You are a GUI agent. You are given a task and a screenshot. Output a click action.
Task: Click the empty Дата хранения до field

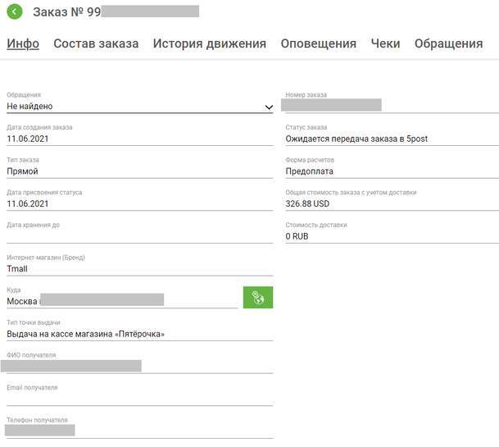click(x=139, y=236)
